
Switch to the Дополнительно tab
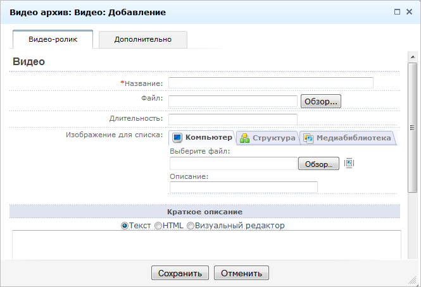click(143, 39)
